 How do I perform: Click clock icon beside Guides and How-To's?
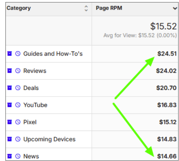18,53
